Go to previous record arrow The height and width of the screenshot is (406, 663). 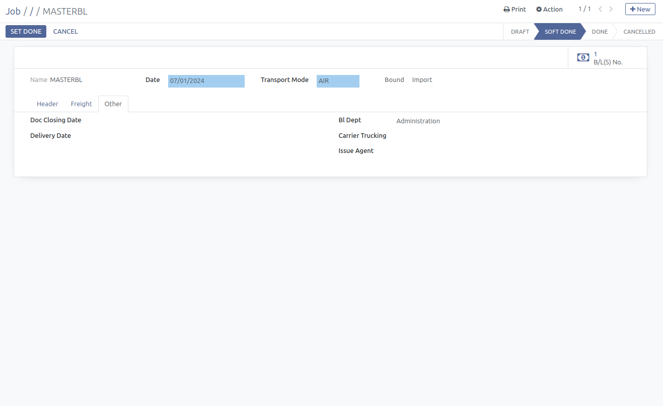pyautogui.click(x=600, y=9)
